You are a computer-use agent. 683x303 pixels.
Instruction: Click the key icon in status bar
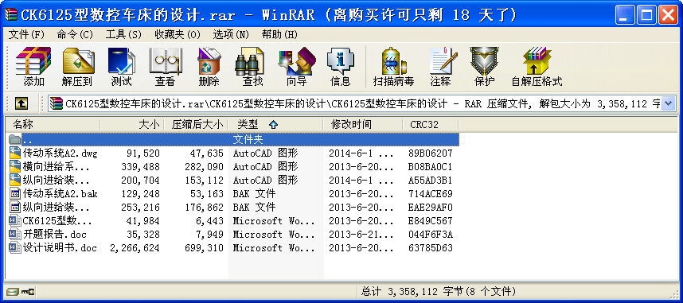28,291
